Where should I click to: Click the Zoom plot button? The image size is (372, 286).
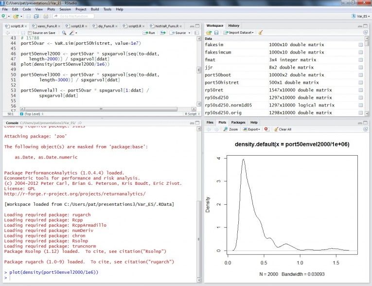[x=231, y=129]
